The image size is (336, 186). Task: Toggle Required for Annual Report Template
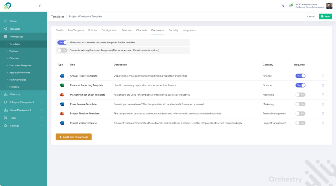coord(300,76)
